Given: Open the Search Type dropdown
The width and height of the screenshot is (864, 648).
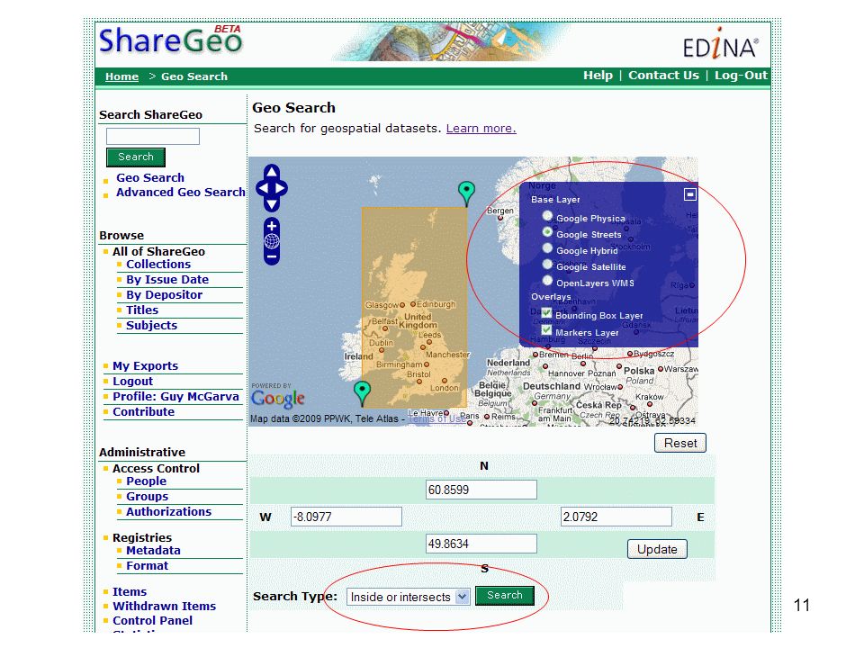Looking at the screenshot, I should click(x=409, y=597).
